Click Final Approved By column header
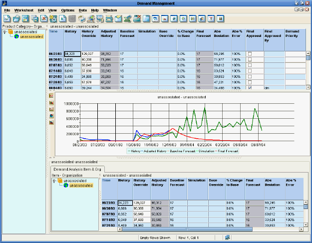The width and height of the screenshot is (312, 243). click(274, 40)
